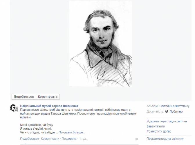Open Національний музей Тараса Шевченка page link

(x=49, y=106)
